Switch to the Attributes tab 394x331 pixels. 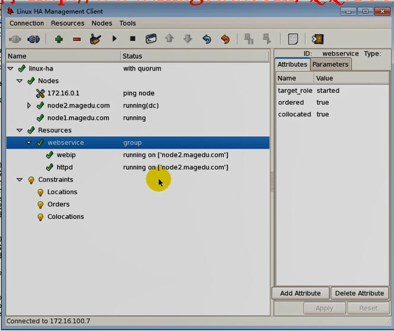point(292,65)
